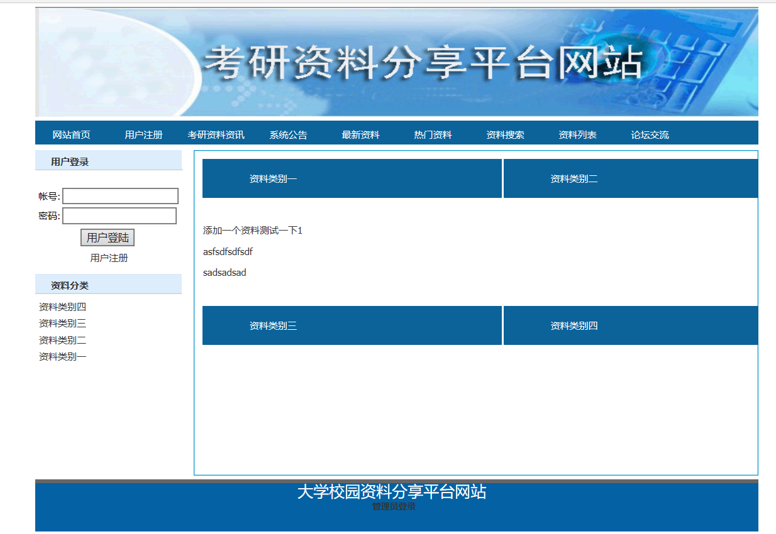
Task: Open the 添加一个资料测试一下1 resource link
Action: (252, 231)
